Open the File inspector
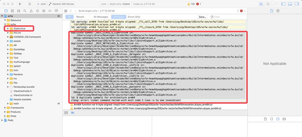 tap(272, 11)
